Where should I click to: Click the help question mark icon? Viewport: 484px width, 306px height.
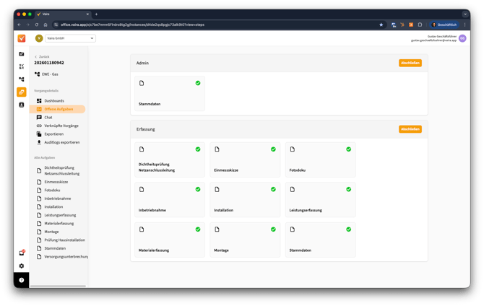[x=22, y=280]
